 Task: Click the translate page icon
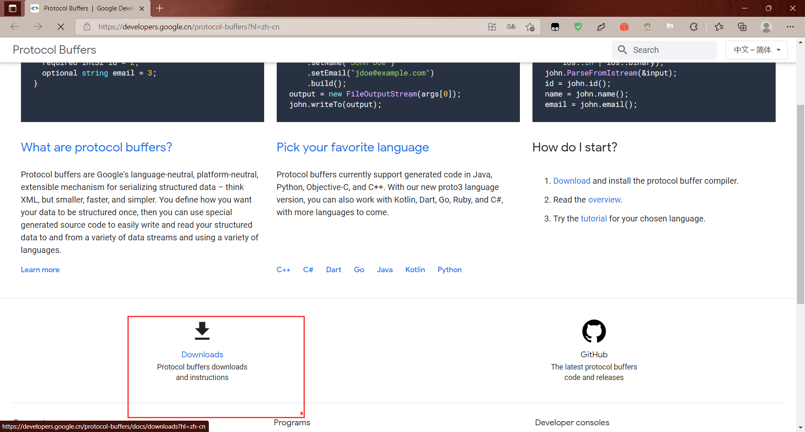[x=511, y=27]
